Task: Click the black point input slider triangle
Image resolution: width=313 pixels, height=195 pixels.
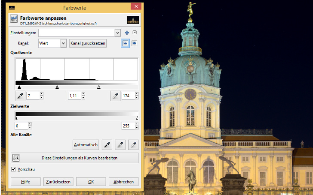Action: 19,87
